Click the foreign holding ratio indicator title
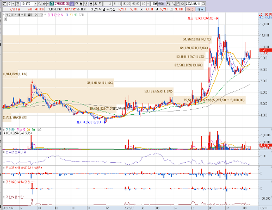Viewport: 272px width, 210px height. coord(16,152)
